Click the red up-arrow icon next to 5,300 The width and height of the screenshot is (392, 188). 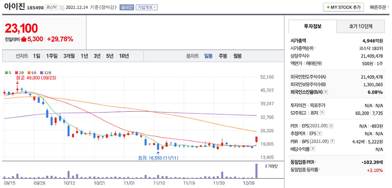coord(24,39)
